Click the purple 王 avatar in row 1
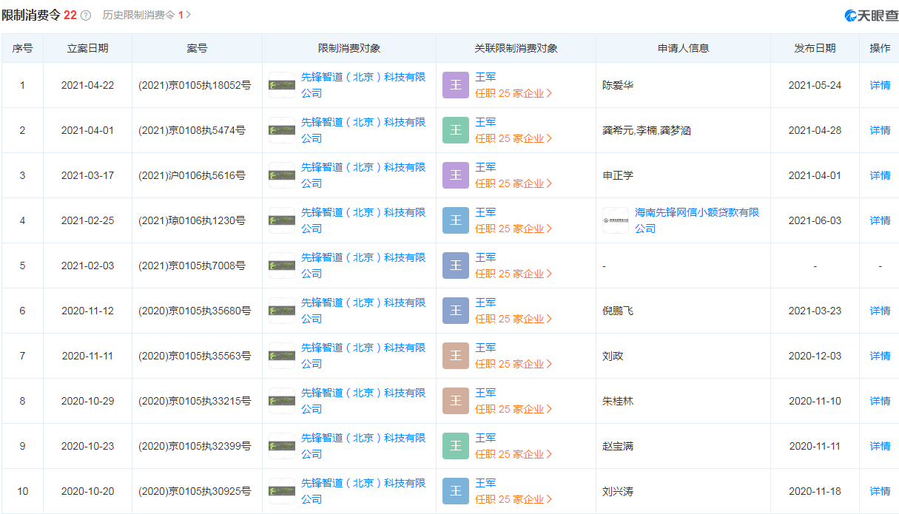This screenshot has width=899, height=514. point(456,85)
